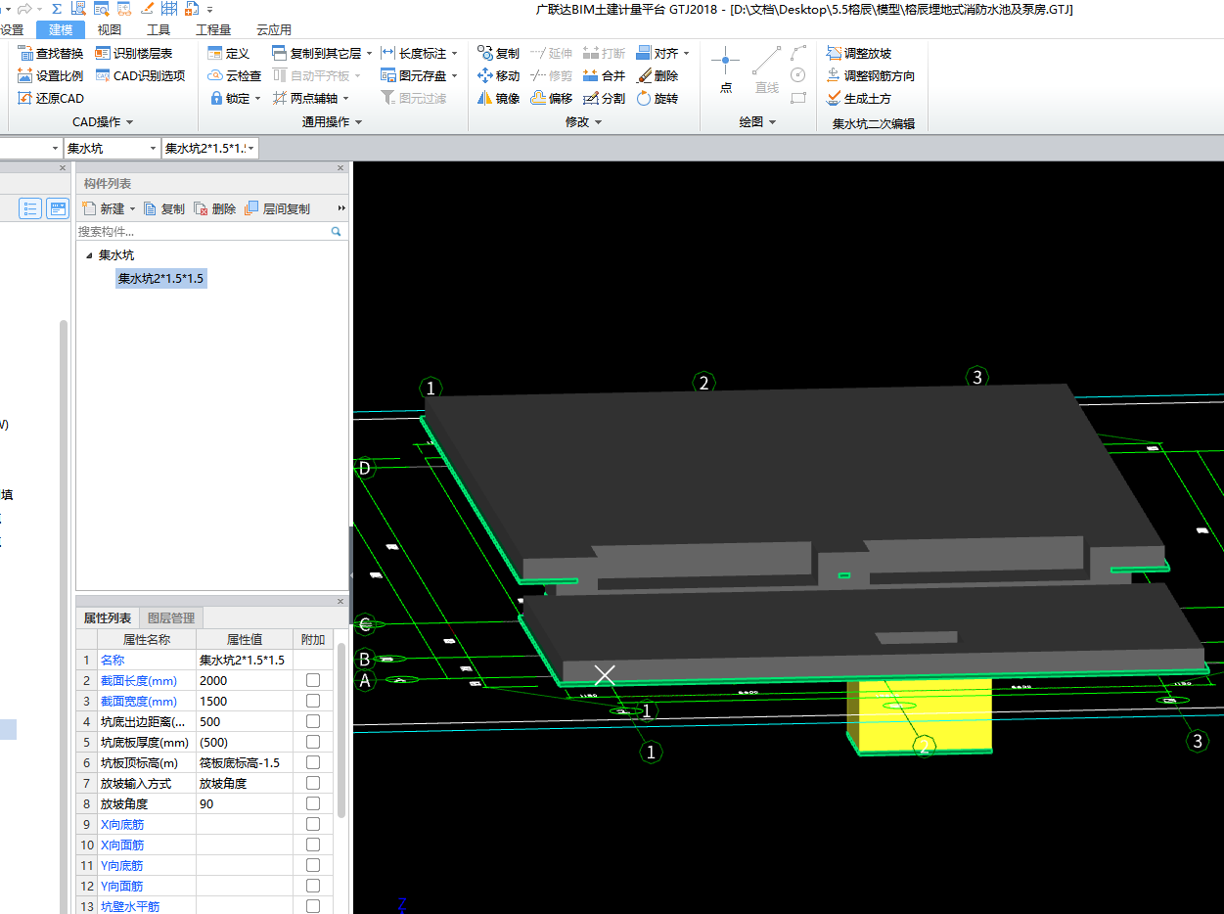Toggle 附加 checkbox for 放坡输入方式 row
This screenshot has height=914, width=1224.
313,783
